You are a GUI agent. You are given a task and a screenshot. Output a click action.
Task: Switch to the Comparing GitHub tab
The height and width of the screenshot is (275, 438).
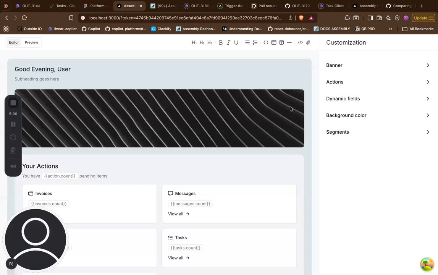(x=399, y=6)
